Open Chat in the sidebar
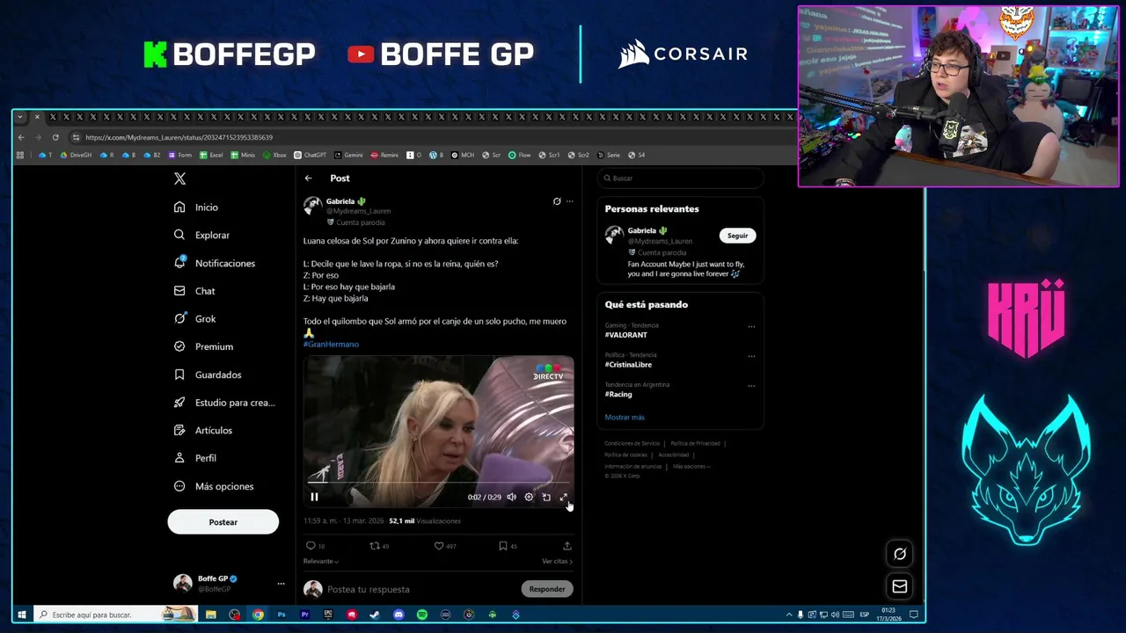1126x633 pixels. pyautogui.click(x=194, y=291)
